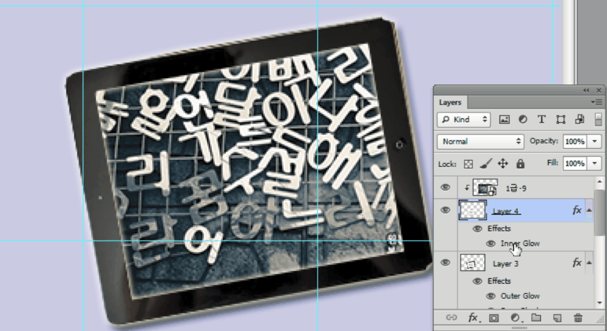Open Fill slider dropdown arrow
Image resolution: width=607 pixels, height=331 pixels.
tap(595, 163)
